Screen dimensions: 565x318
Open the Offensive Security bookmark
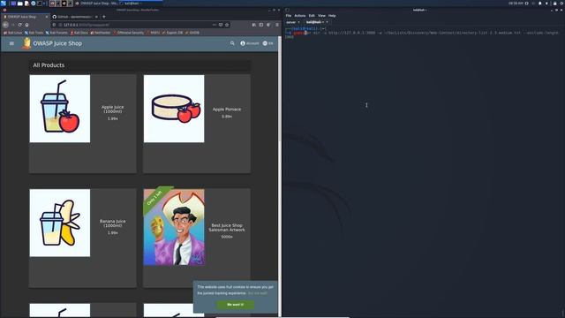click(x=129, y=33)
